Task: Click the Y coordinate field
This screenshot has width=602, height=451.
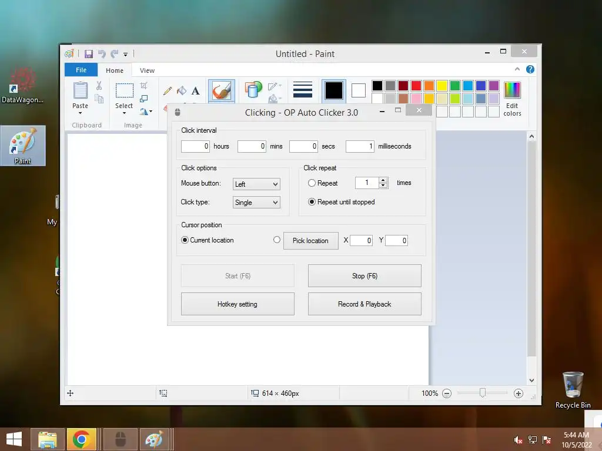Action: (397, 240)
